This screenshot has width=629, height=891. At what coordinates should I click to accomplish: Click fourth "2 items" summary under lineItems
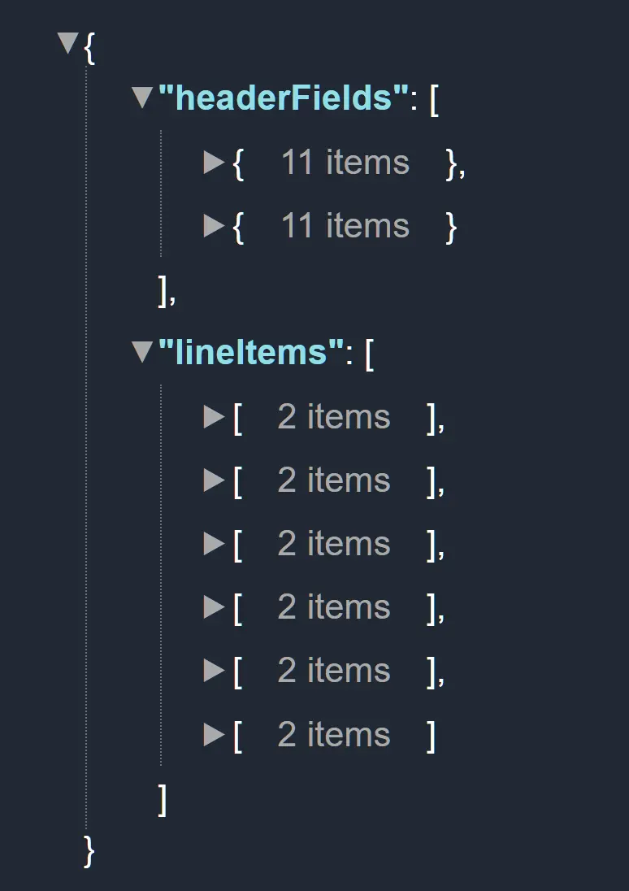(x=334, y=607)
